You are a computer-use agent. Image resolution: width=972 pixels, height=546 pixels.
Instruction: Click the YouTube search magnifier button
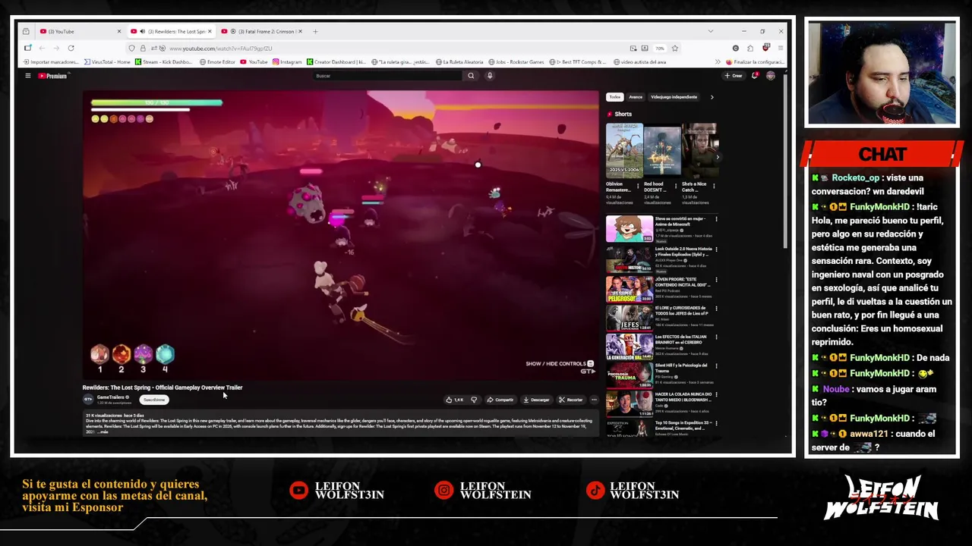tap(471, 76)
